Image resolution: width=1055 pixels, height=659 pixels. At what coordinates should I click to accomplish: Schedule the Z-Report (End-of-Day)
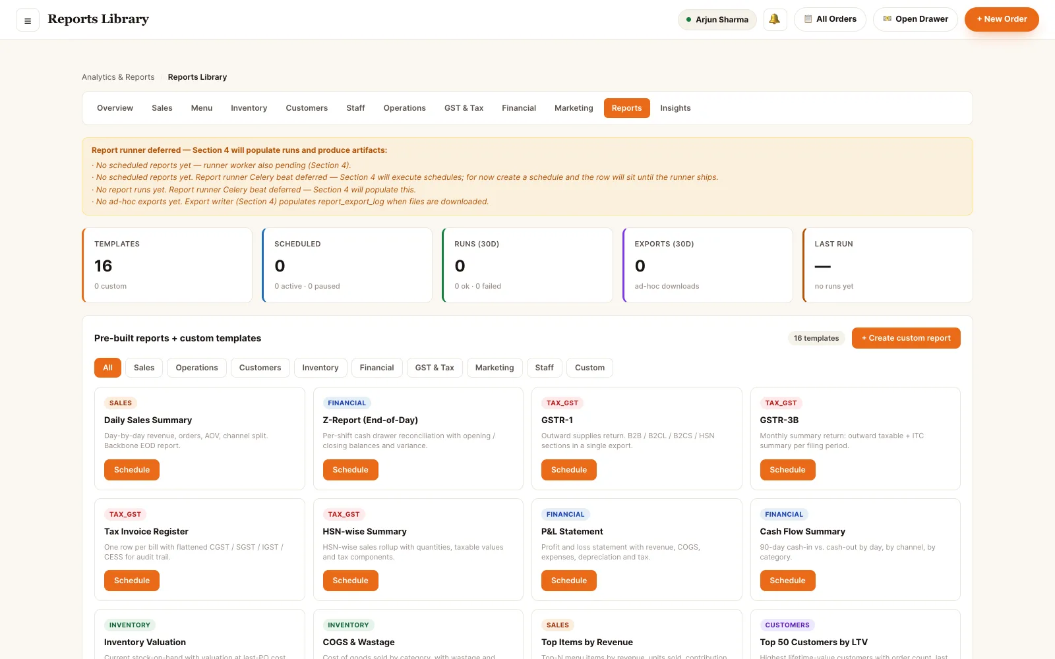(350, 470)
